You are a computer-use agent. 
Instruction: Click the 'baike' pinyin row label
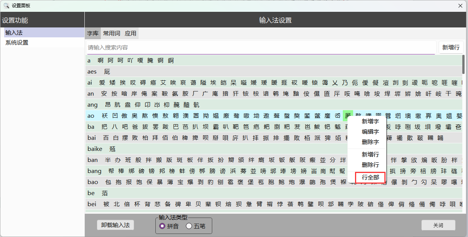(95, 149)
